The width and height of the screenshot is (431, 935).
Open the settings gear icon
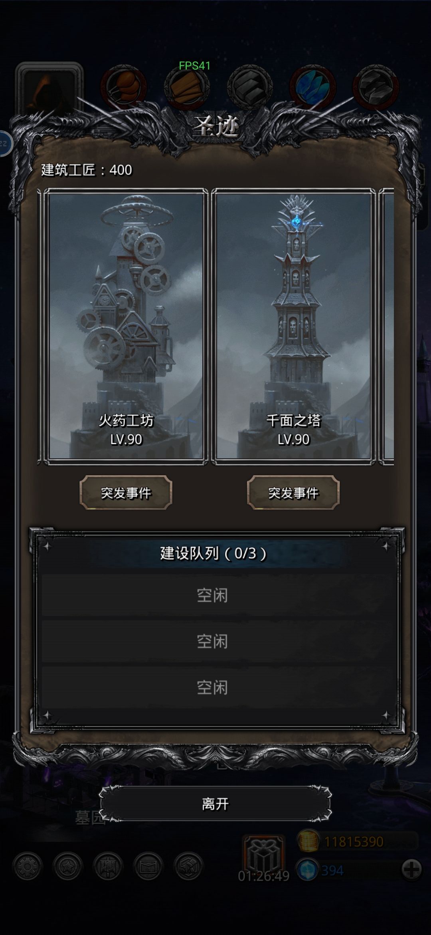coord(28,866)
